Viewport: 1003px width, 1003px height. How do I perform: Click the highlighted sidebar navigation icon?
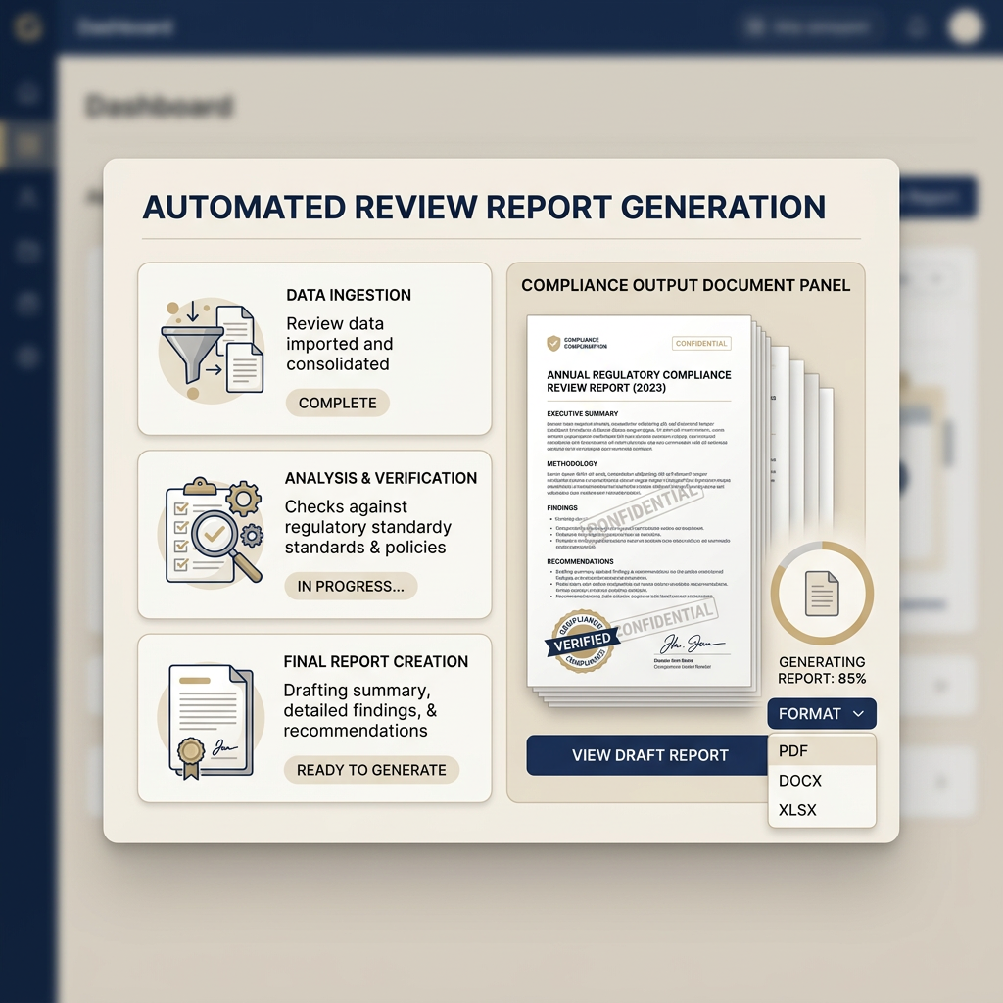pyautogui.click(x=28, y=145)
